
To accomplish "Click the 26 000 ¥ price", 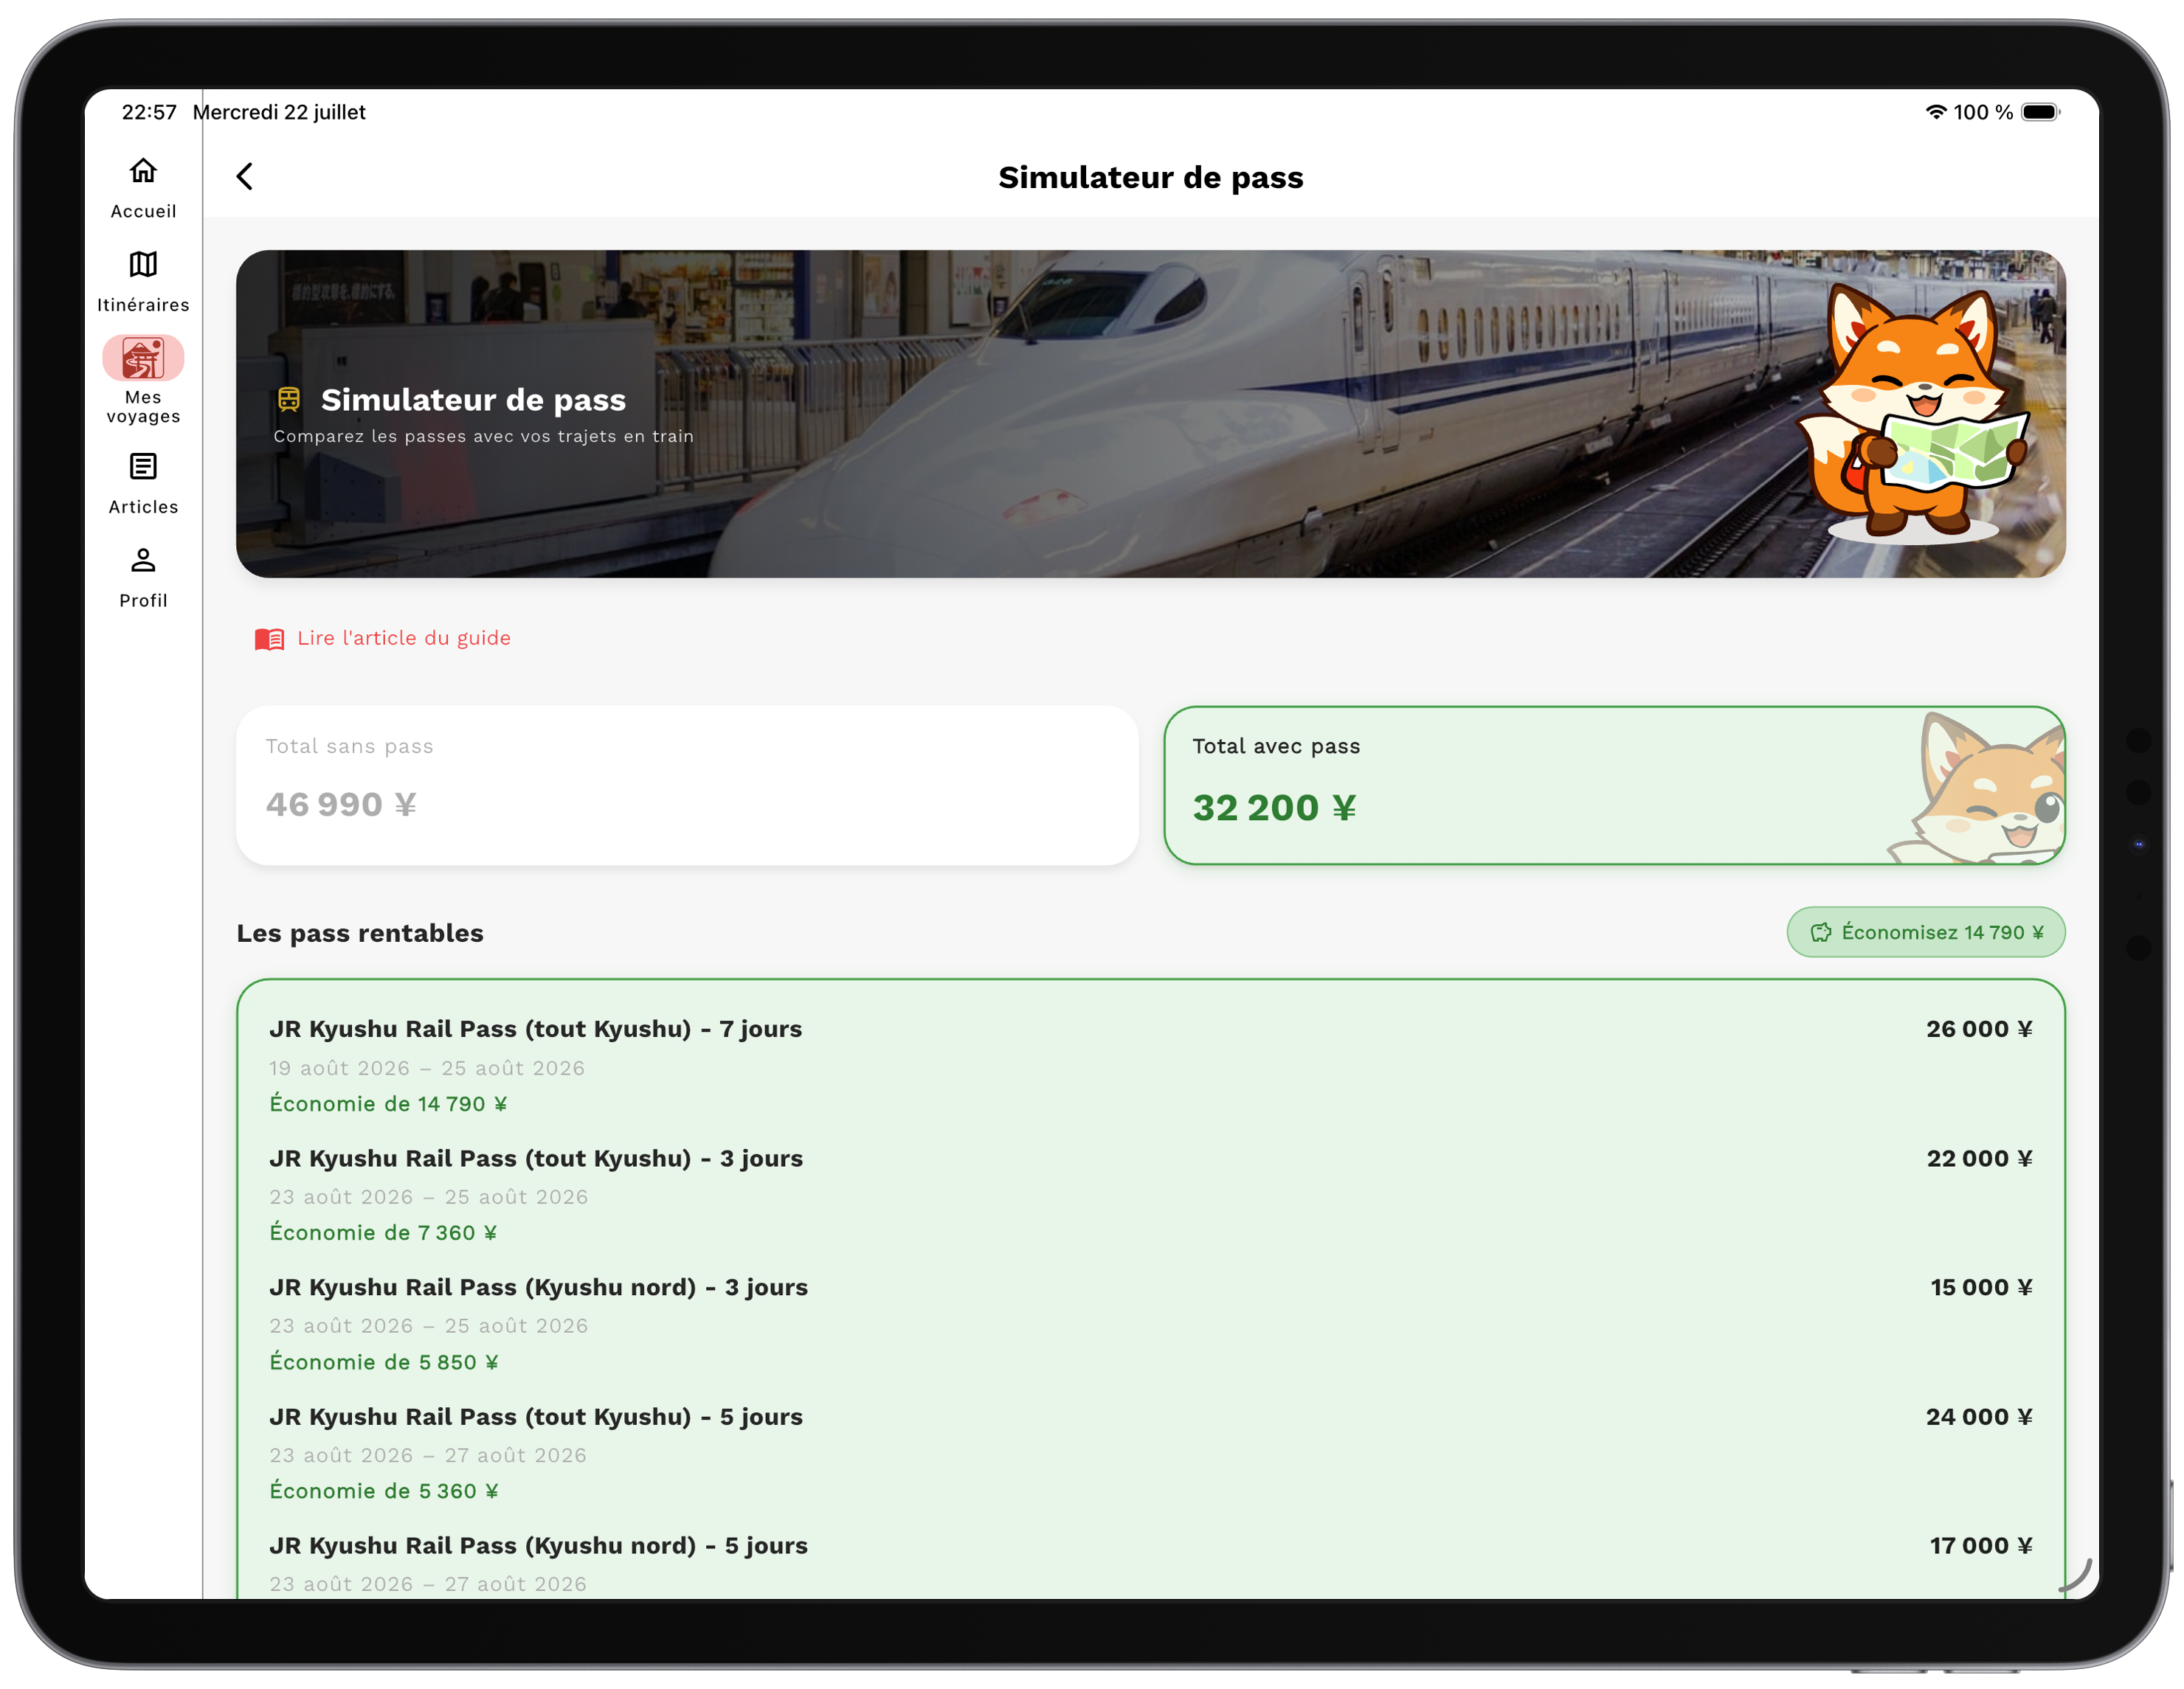I will 1979,1030.
